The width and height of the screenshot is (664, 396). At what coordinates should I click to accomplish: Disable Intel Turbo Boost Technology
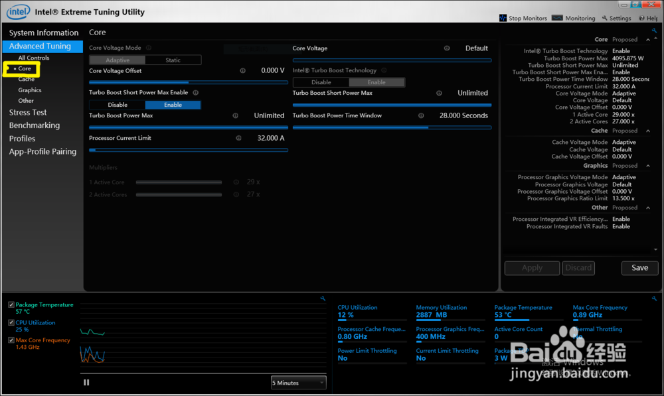coord(321,82)
